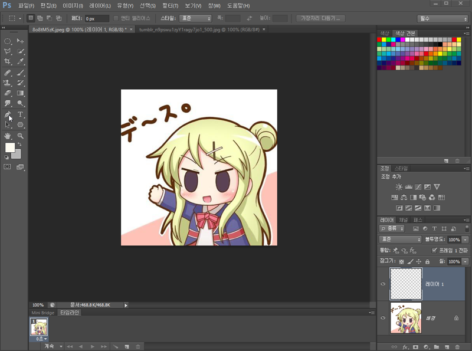Image resolution: width=472 pixels, height=351 pixels.
Task: Select the Clone Stamp tool
Action: (x=8, y=83)
